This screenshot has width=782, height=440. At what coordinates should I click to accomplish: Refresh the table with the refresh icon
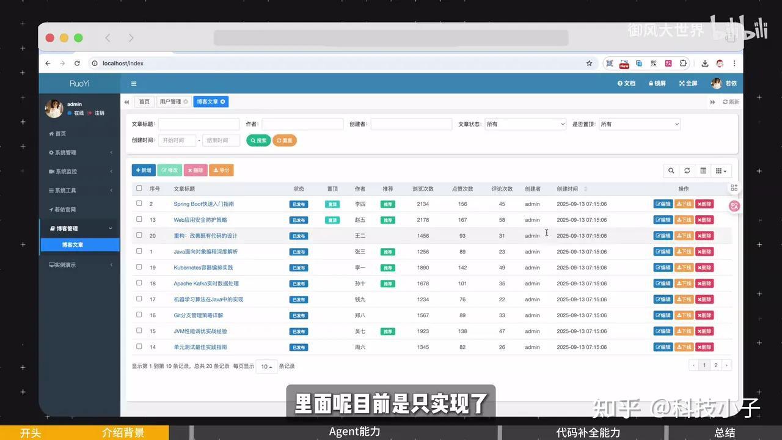coord(687,170)
